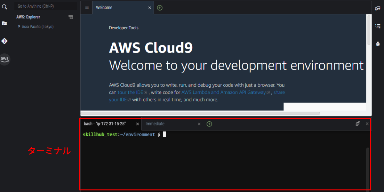Screen dimensions: 384x192
Task: Close the terminal console panel
Action: (x=367, y=124)
